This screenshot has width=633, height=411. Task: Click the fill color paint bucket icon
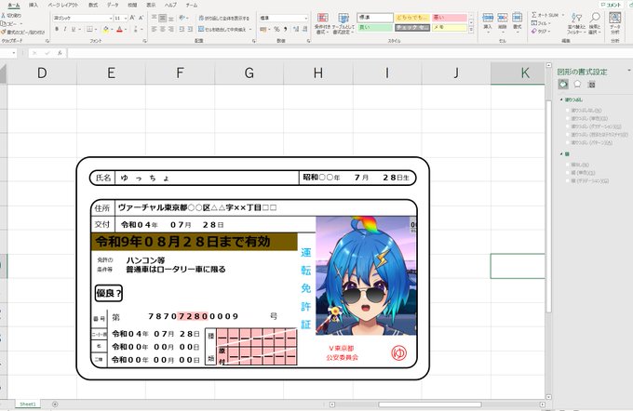pyautogui.click(x=106, y=29)
